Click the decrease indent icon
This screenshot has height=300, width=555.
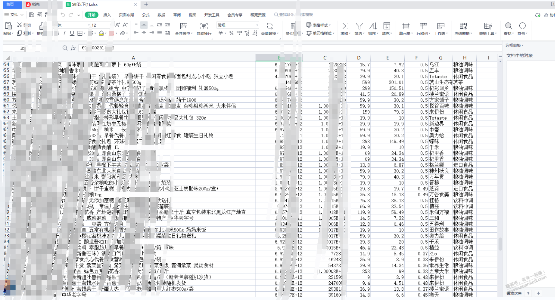(160, 25)
